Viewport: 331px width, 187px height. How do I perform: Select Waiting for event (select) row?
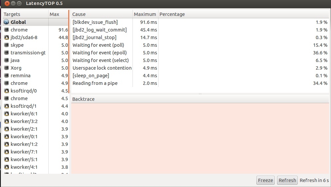(x=200, y=60)
